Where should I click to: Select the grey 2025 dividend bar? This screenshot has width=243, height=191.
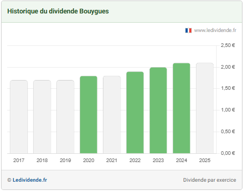click(205, 108)
